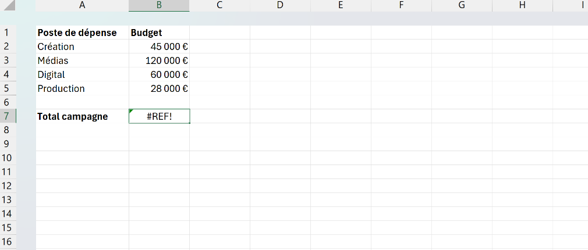The height and width of the screenshot is (250, 588).
Task: Select the 120 000 € Médias budget cell
Action: click(159, 60)
